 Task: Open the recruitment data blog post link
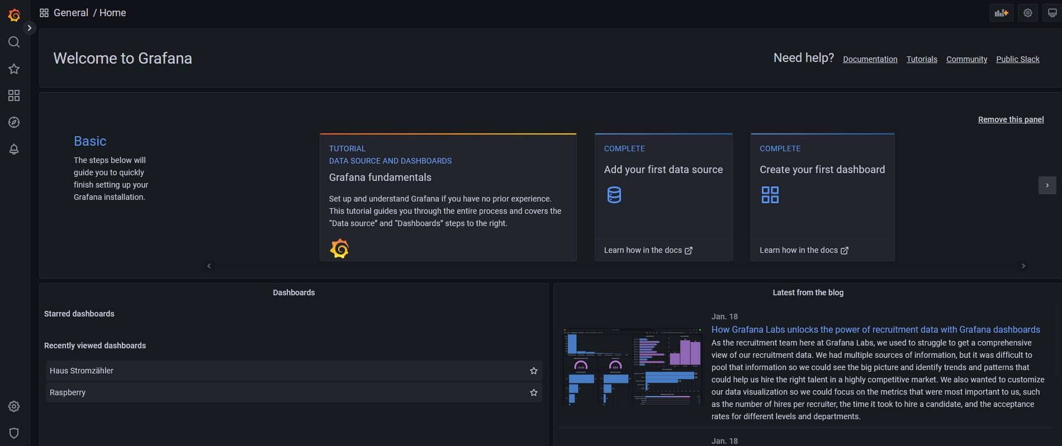pos(875,329)
